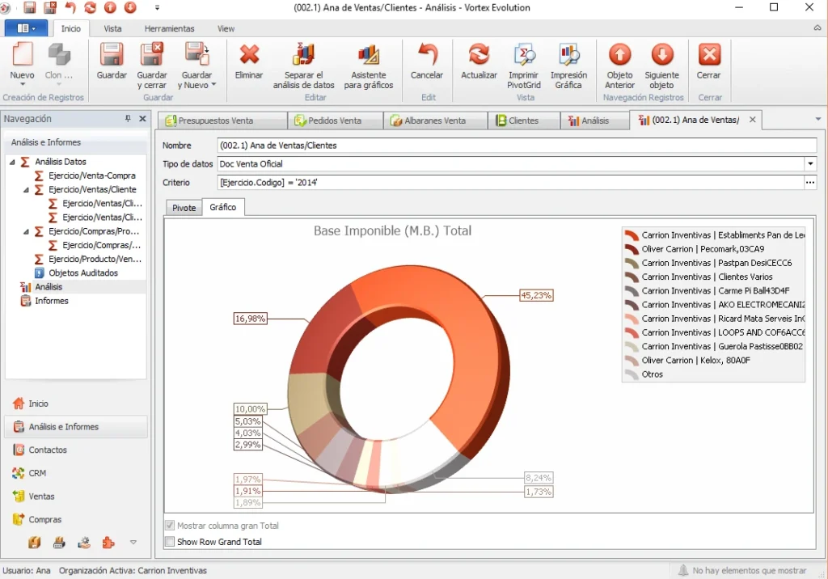The image size is (828, 579).
Task: Click the Otros legend color swatch
Action: coord(632,374)
